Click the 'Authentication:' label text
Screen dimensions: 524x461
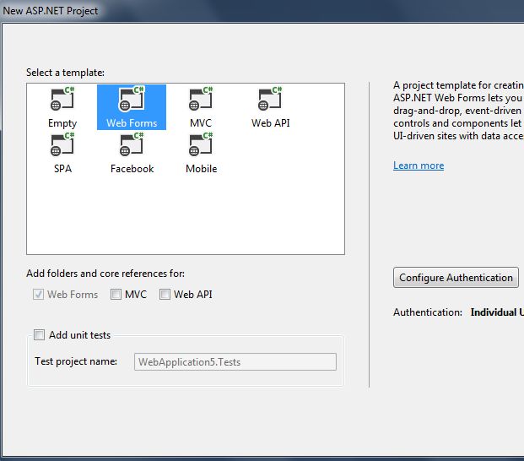pos(428,312)
